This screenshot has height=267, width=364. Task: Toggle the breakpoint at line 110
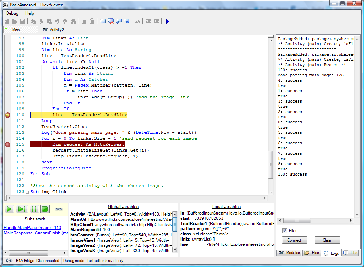point(7,115)
